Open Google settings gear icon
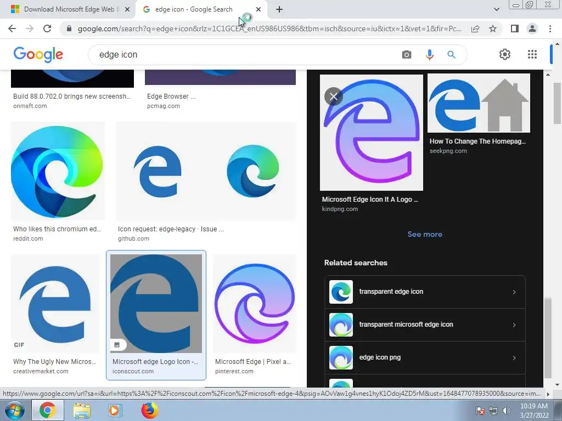The width and height of the screenshot is (562, 421). 505,54
